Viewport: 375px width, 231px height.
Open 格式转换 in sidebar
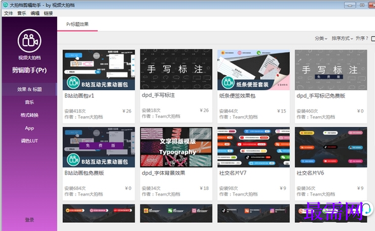pos(29,115)
